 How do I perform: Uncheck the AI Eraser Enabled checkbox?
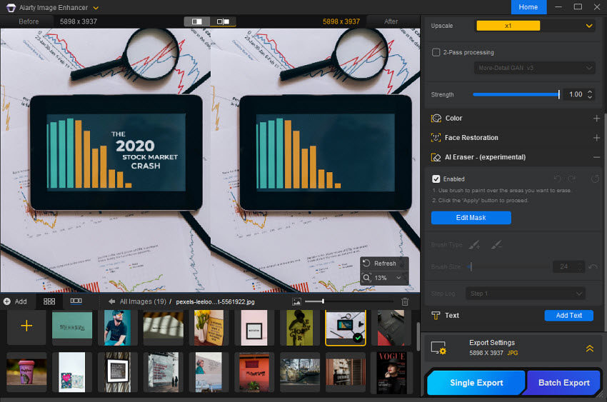click(436, 179)
